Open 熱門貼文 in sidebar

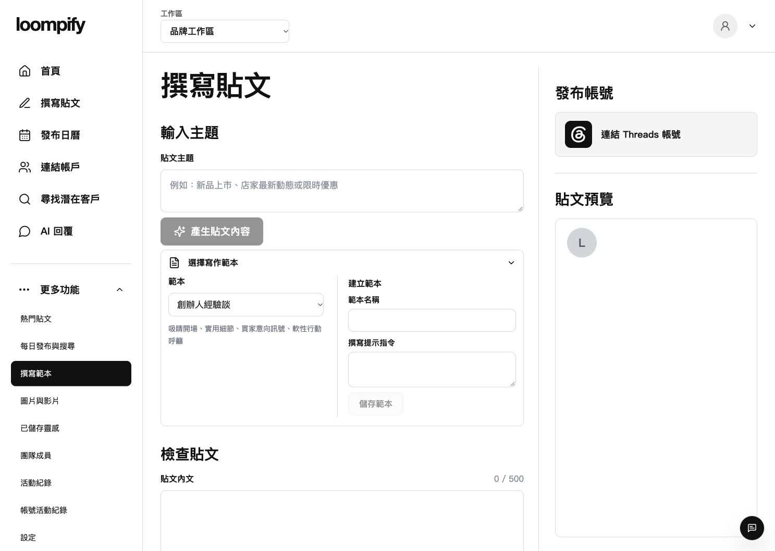71,319
